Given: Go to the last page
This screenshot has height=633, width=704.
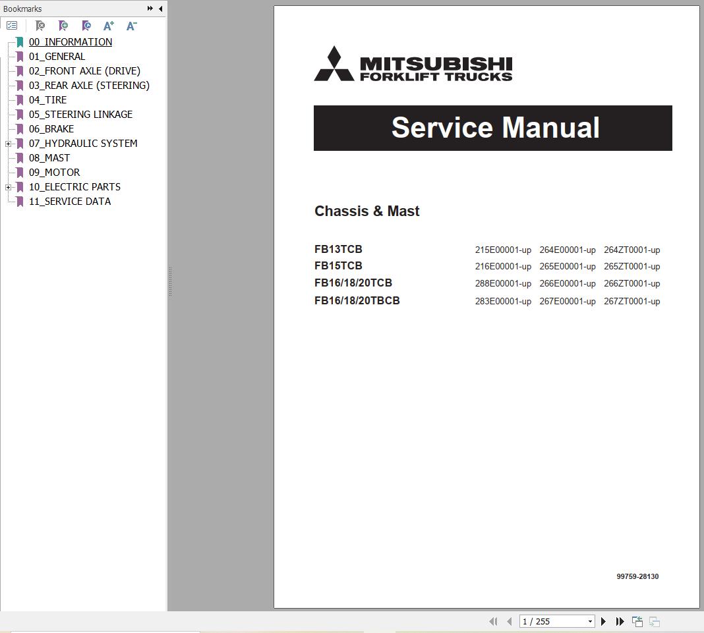Looking at the screenshot, I should 620,621.
